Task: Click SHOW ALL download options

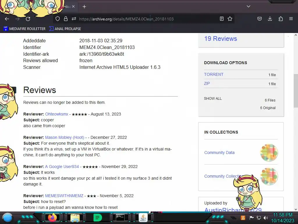Action: point(213,99)
